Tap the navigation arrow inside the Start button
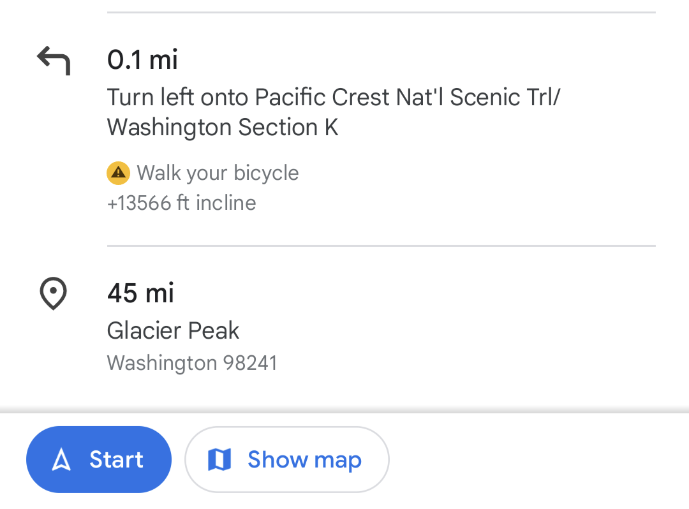689x509 pixels. point(61,459)
